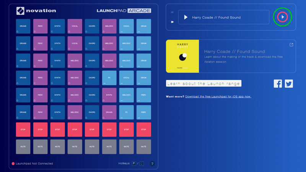Trigger the FX pad in the sixth row
306x172 pixels.
pos(127,112)
